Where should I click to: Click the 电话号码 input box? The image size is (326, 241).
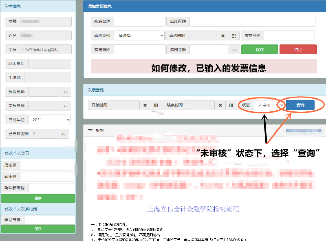(50, 220)
